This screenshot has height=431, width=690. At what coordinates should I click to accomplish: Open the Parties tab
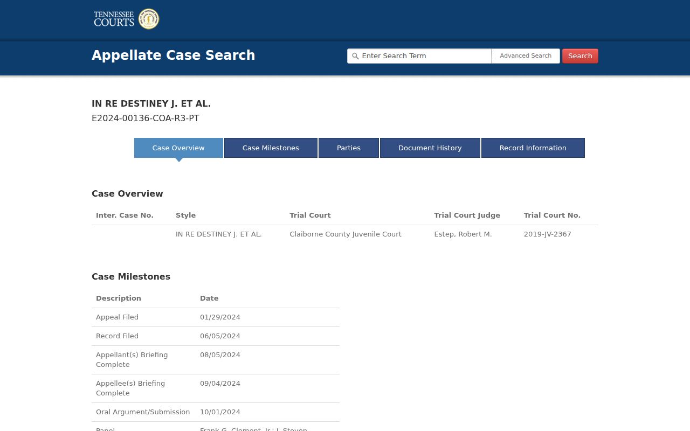[x=349, y=148]
